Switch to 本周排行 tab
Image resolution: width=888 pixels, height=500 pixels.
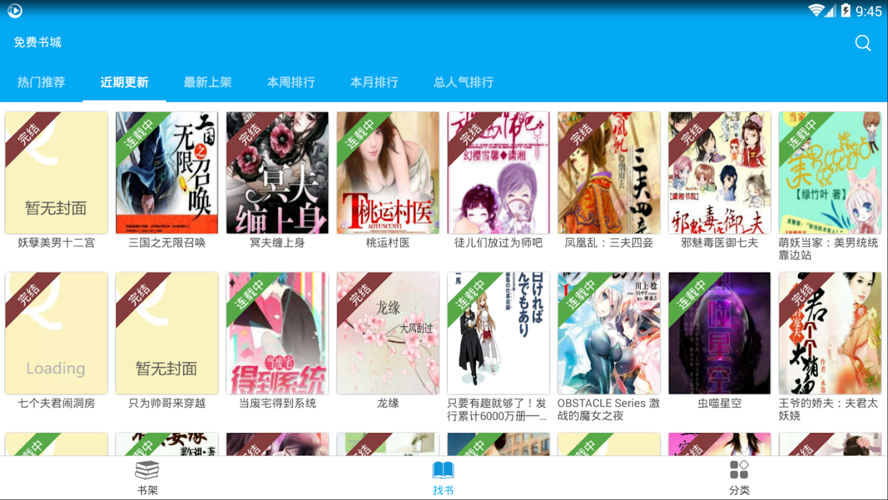click(291, 82)
